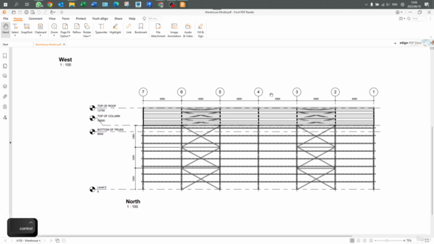Go to the next page arrow
Viewport: 434px width, 244px height.
coord(45,241)
